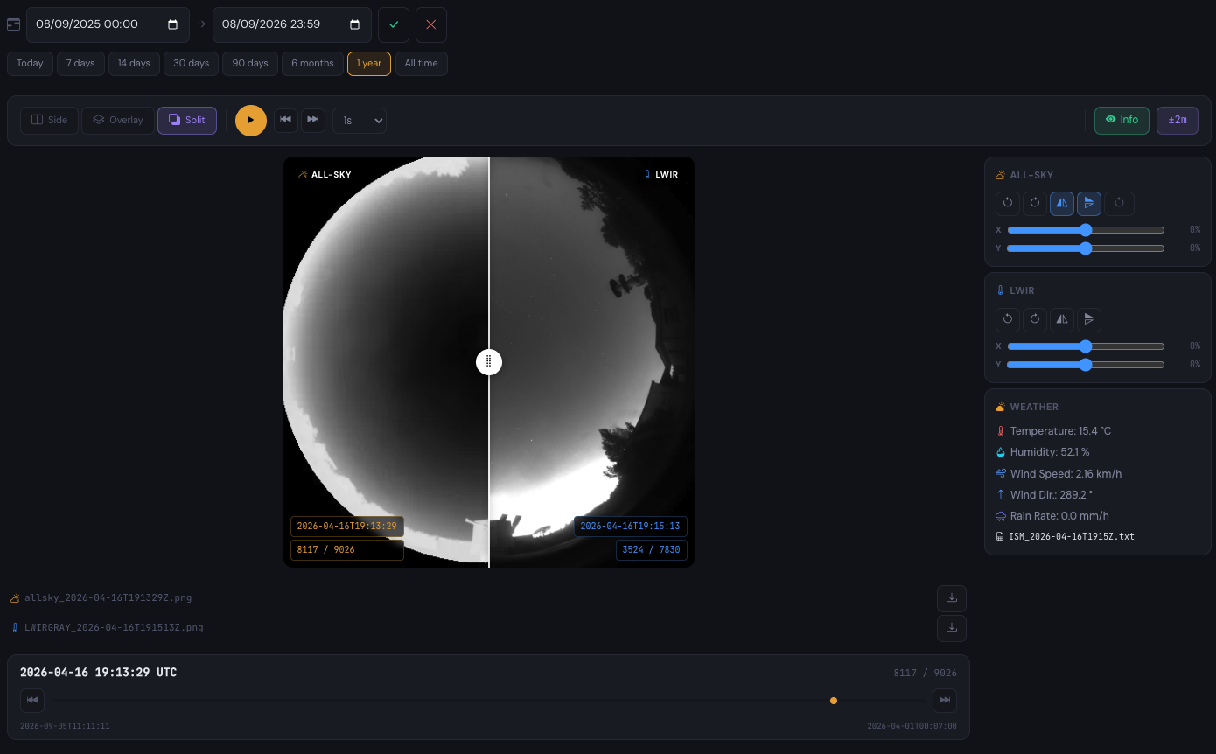Step to previous frame in toolbar
Image resolution: width=1216 pixels, height=754 pixels.
[x=286, y=120]
